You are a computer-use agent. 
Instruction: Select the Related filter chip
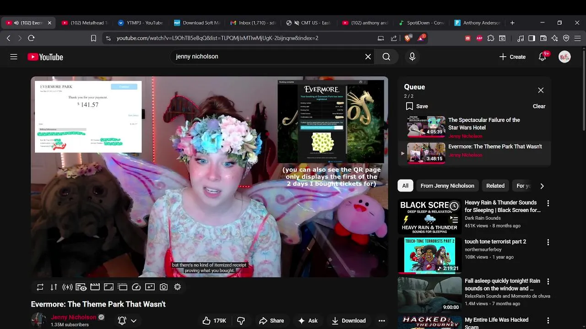[x=495, y=186]
